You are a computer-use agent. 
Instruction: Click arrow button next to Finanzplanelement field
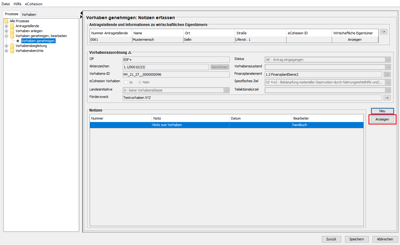coord(387,74)
